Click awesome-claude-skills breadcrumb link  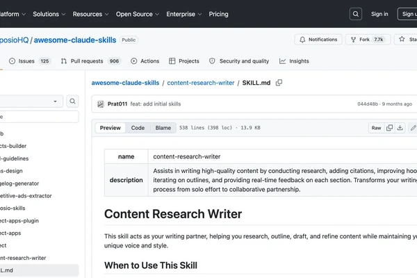coord(125,83)
